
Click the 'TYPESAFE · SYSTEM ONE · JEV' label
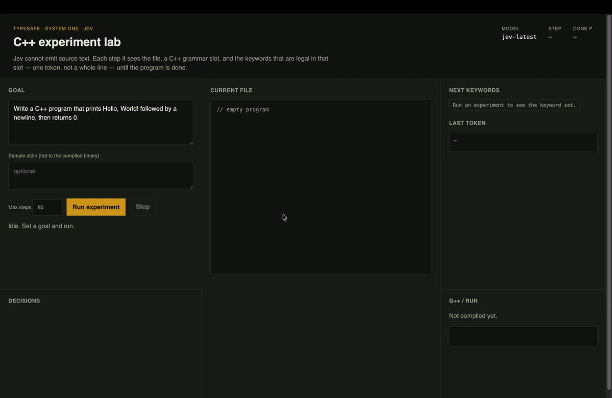point(53,29)
